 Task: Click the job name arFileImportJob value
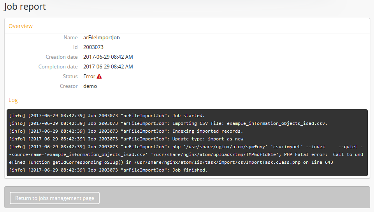click(102, 38)
